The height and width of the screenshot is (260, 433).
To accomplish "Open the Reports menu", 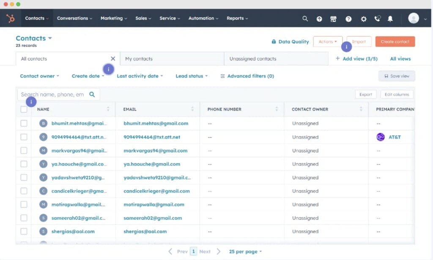I will (x=237, y=18).
